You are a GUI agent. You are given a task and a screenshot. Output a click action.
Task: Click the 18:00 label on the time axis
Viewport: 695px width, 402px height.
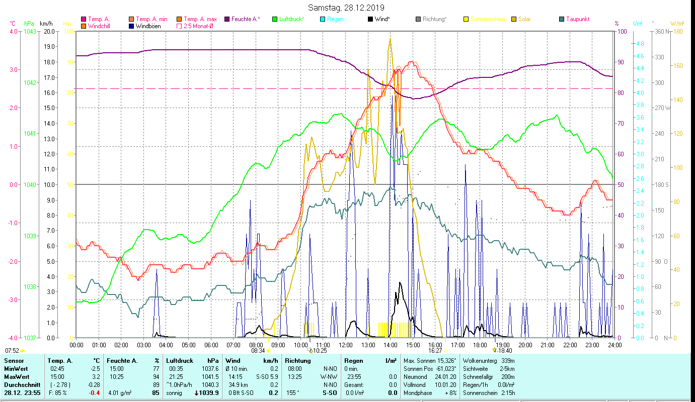481,345
